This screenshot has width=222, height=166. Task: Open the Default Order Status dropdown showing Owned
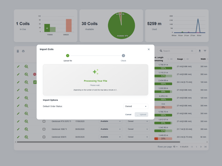[x=136, y=106]
